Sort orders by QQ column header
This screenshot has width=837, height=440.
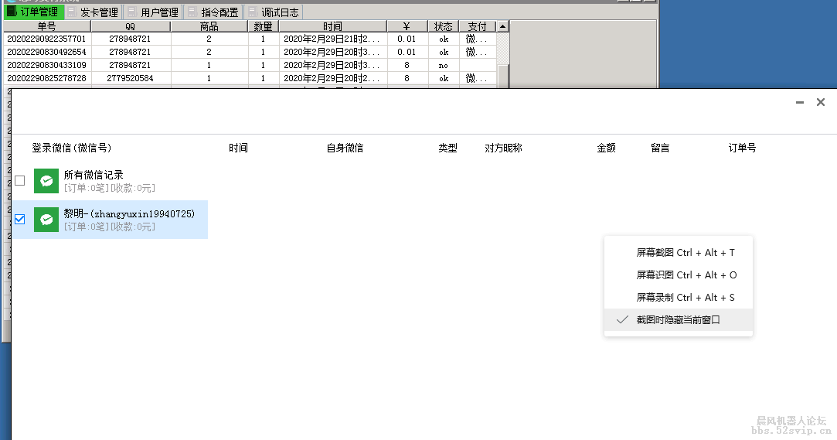point(131,26)
